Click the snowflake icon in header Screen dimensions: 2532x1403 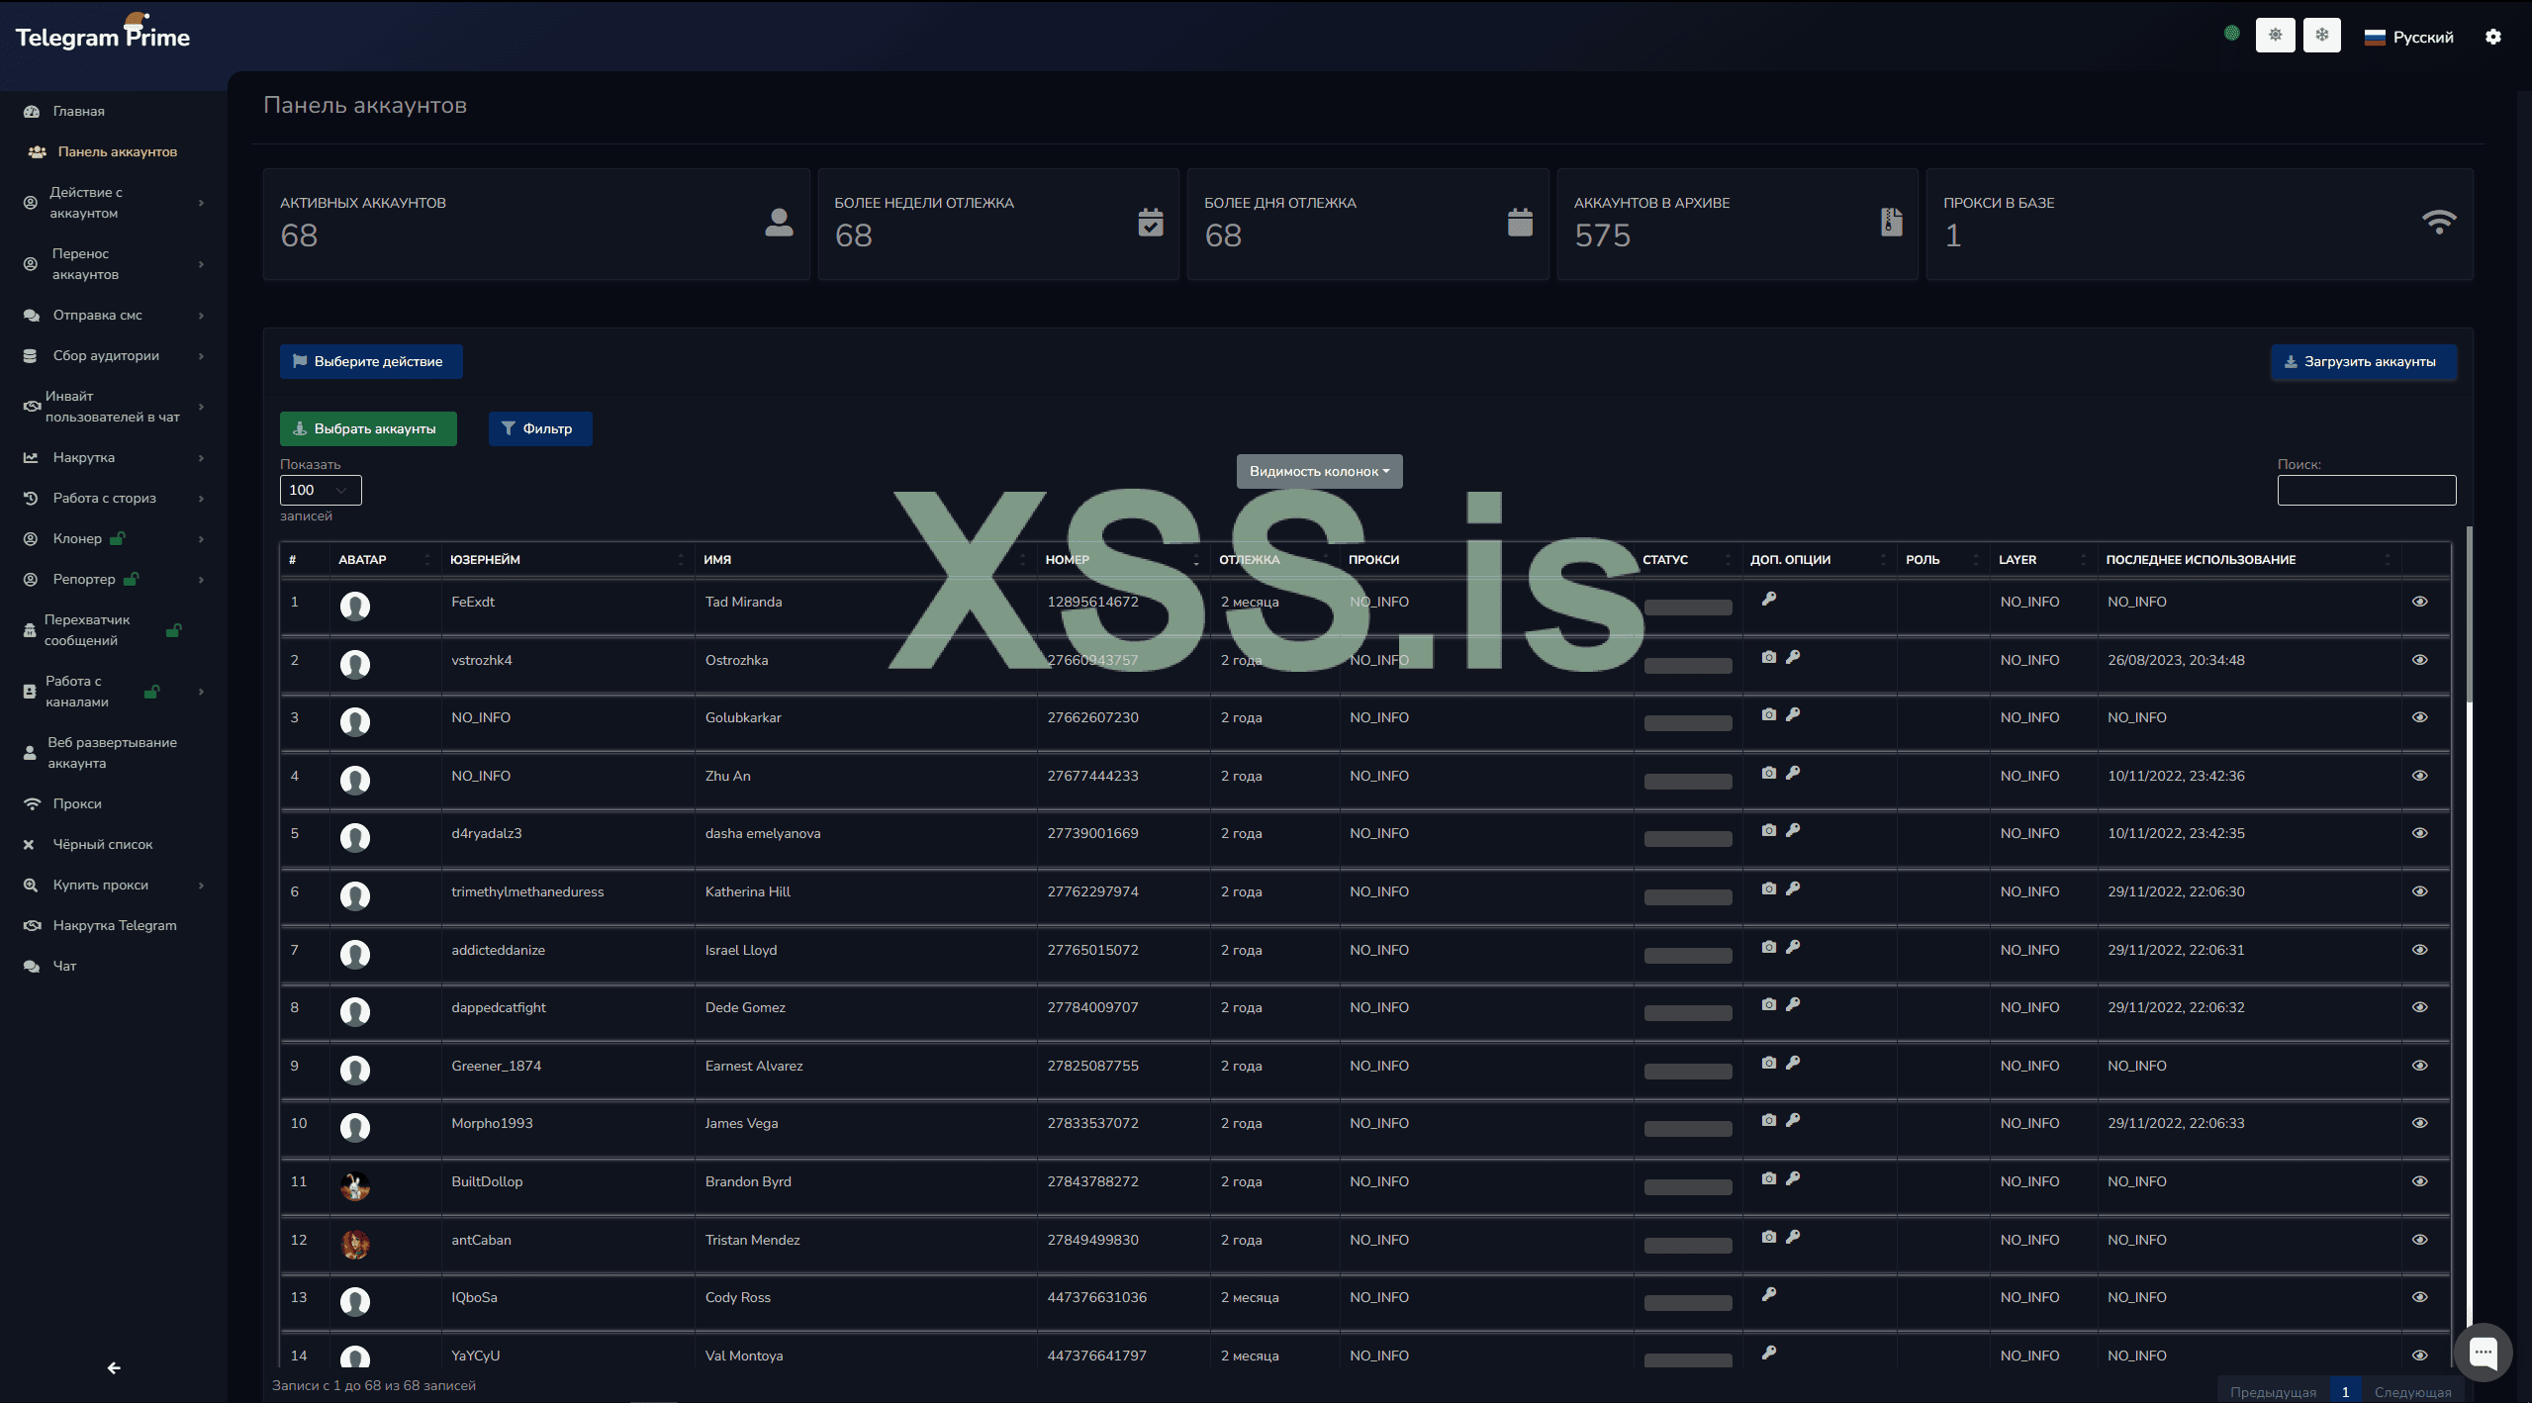point(2321,36)
